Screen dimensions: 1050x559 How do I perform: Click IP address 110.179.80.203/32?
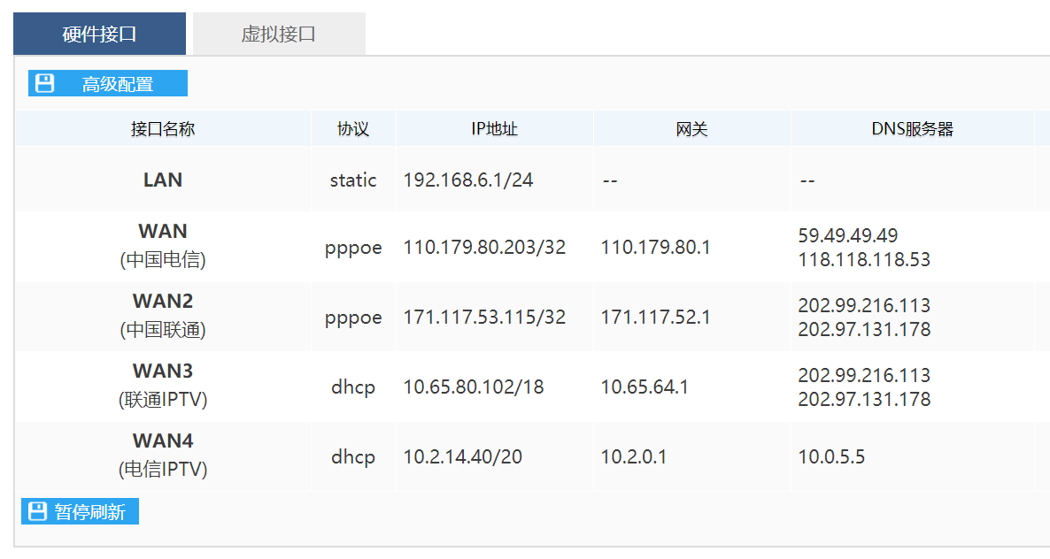tap(484, 248)
